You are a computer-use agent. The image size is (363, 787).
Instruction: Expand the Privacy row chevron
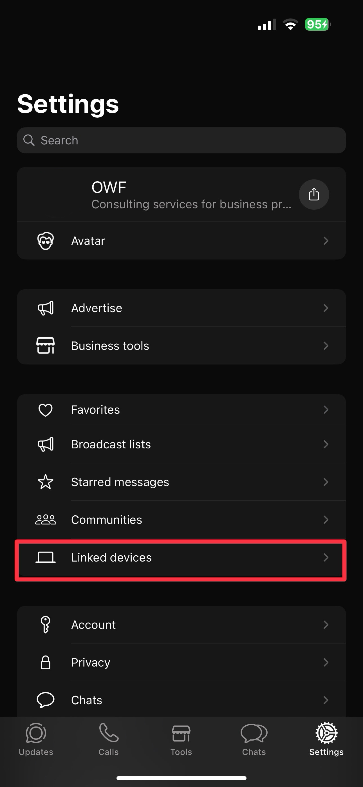pyautogui.click(x=326, y=662)
